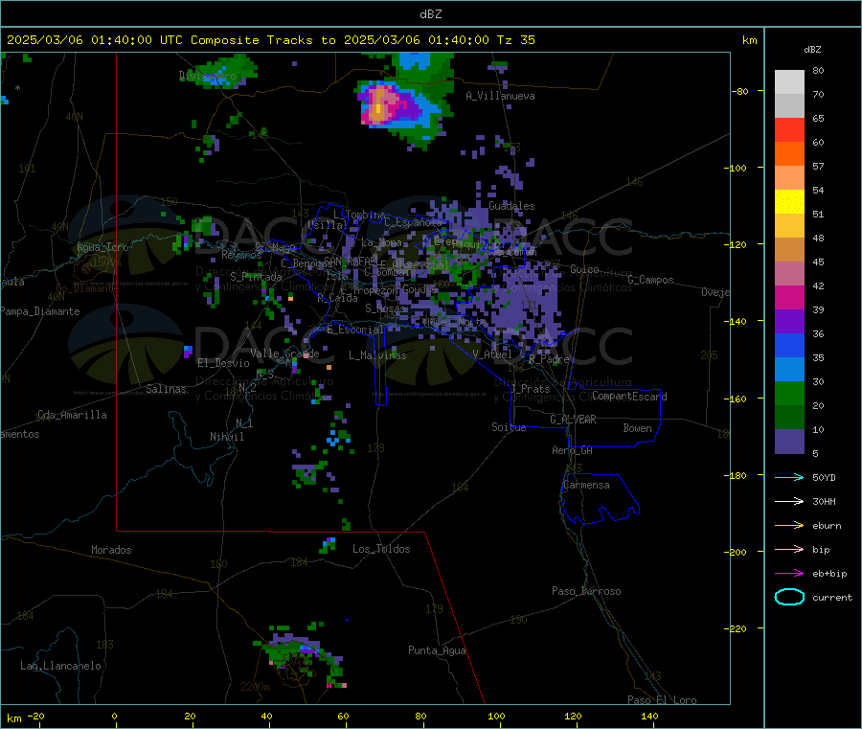Click the El_Desvio map label
The height and width of the screenshot is (729, 862).
coord(223,363)
